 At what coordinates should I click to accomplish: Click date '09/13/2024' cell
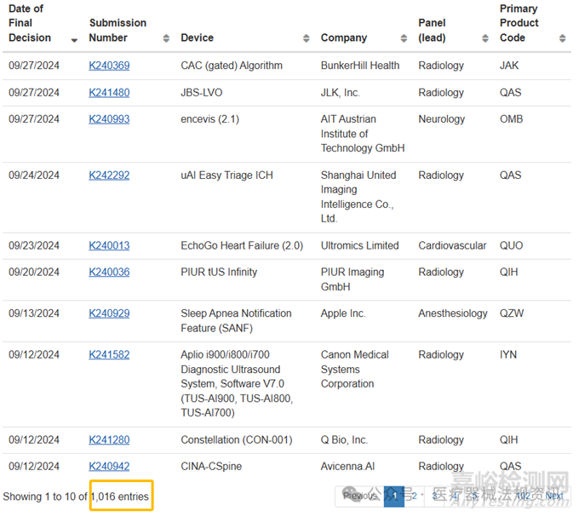[x=34, y=314]
